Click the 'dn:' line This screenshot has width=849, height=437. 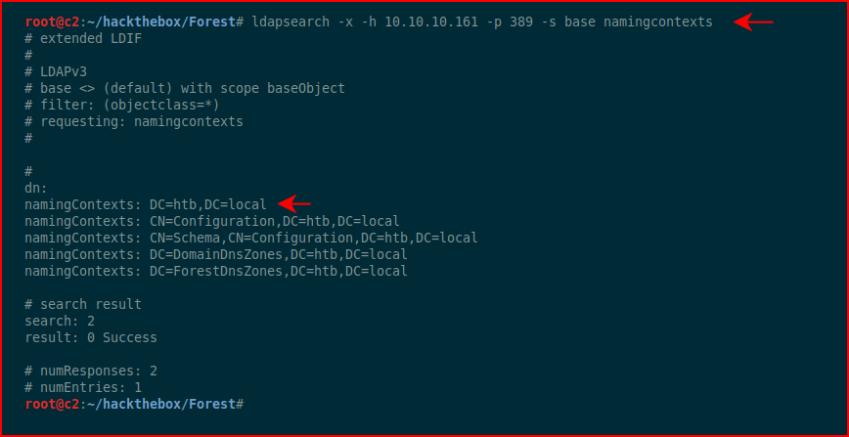click(x=36, y=188)
